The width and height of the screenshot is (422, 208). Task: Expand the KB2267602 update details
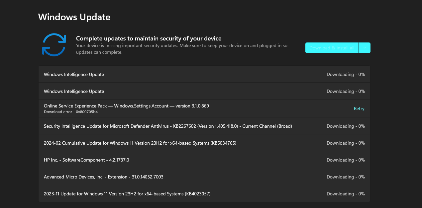(x=168, y=126)
